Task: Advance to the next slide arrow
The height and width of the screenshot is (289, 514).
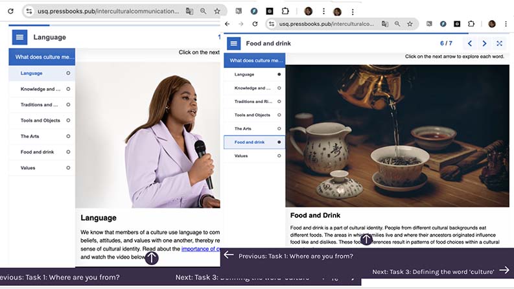Action: click(x=485, y=43)
